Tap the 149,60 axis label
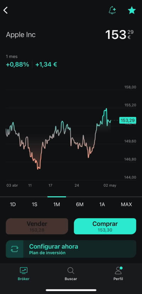The height and width of the screenshot is (294, 142). click(x=130, y=141)
